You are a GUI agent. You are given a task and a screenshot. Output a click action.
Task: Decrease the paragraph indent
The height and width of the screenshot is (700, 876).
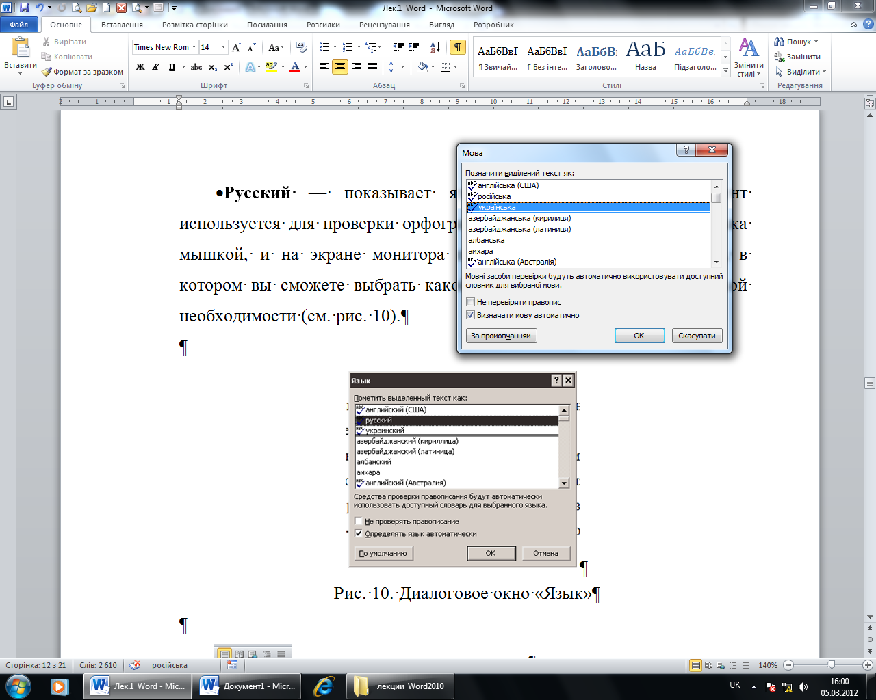pyautogui.click(x=398, y=47)
